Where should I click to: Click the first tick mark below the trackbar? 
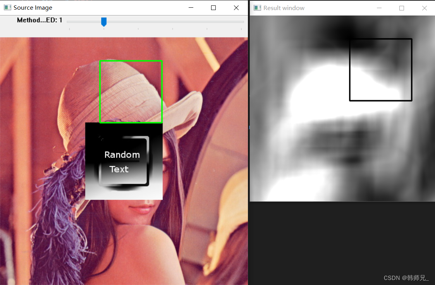click(69, 29)
